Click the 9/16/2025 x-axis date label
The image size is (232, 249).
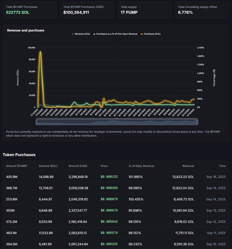[191, 112]
